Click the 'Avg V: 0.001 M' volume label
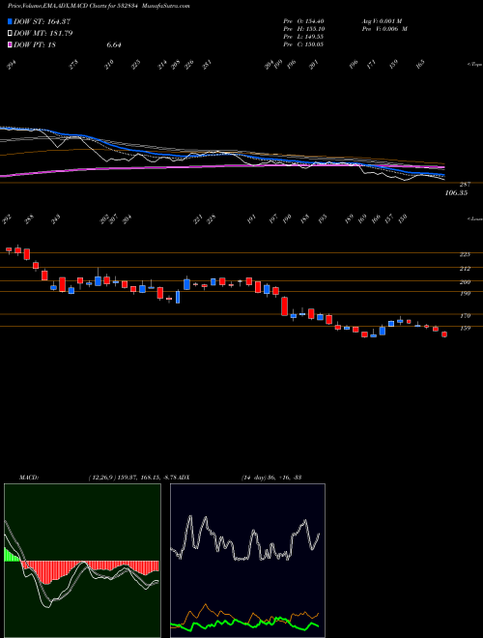Screen dimensions: 483x638 [x=382, y=20]
